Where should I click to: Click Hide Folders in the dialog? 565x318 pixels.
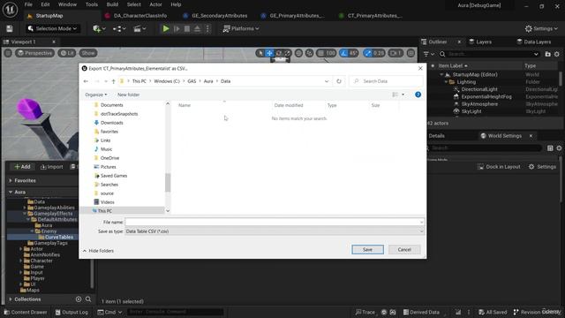click(x=98, y=251)
